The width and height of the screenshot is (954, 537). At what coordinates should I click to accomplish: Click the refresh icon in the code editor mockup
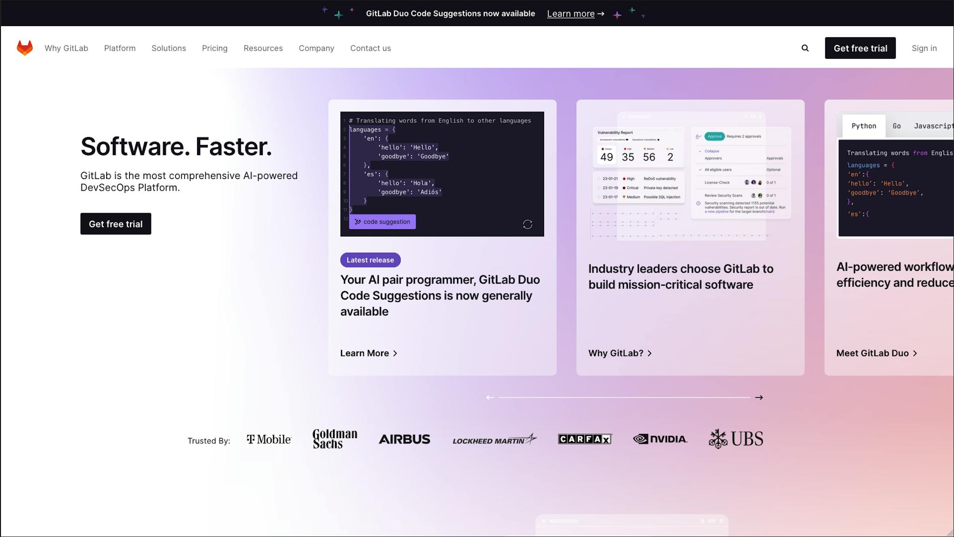click(x=528, y=224)
